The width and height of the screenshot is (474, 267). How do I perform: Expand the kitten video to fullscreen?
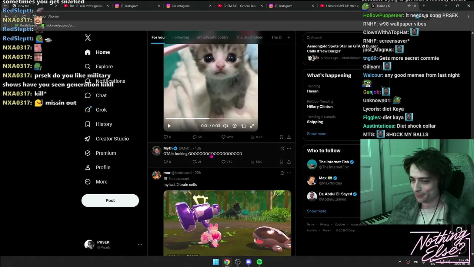click(252, 126)
